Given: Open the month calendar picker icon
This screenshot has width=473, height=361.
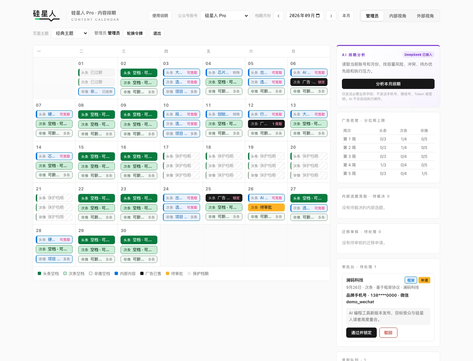Looking at the screenshot, I should pos(318,15).
